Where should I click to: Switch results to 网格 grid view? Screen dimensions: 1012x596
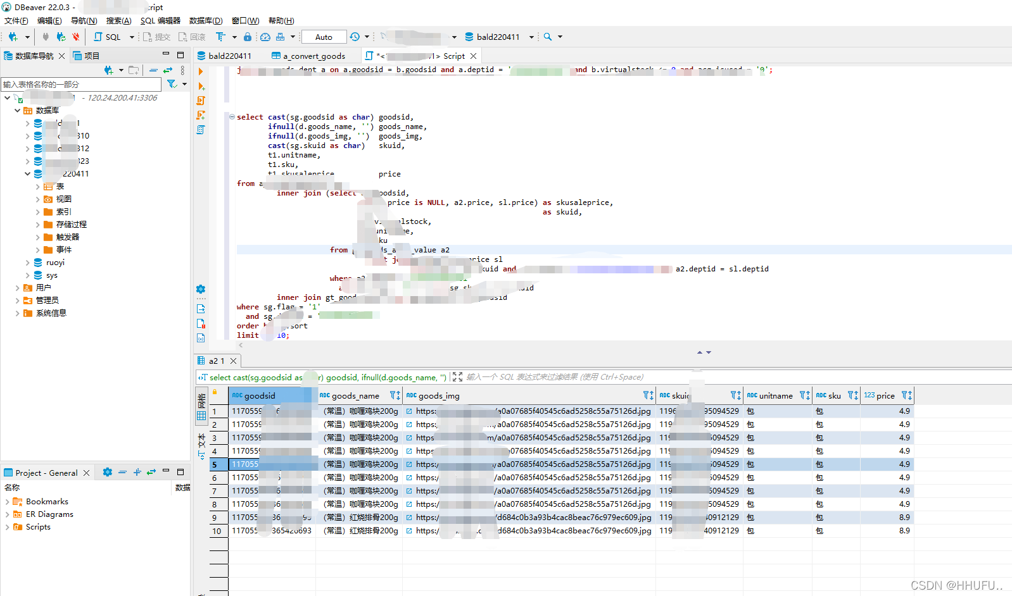click(x=201, y=405)
